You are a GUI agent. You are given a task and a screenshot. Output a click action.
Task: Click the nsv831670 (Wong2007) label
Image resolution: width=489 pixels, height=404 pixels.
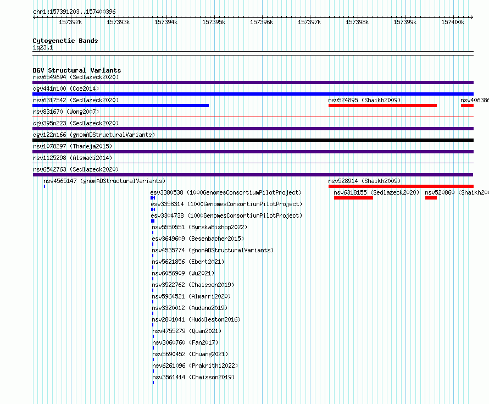(x=66, y=112)
